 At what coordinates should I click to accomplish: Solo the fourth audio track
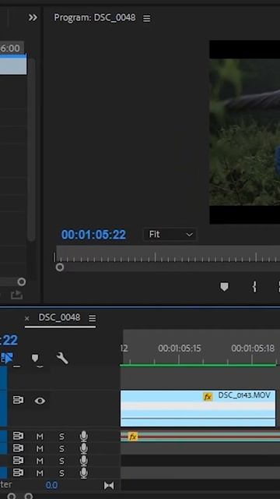tap(62, 473)
